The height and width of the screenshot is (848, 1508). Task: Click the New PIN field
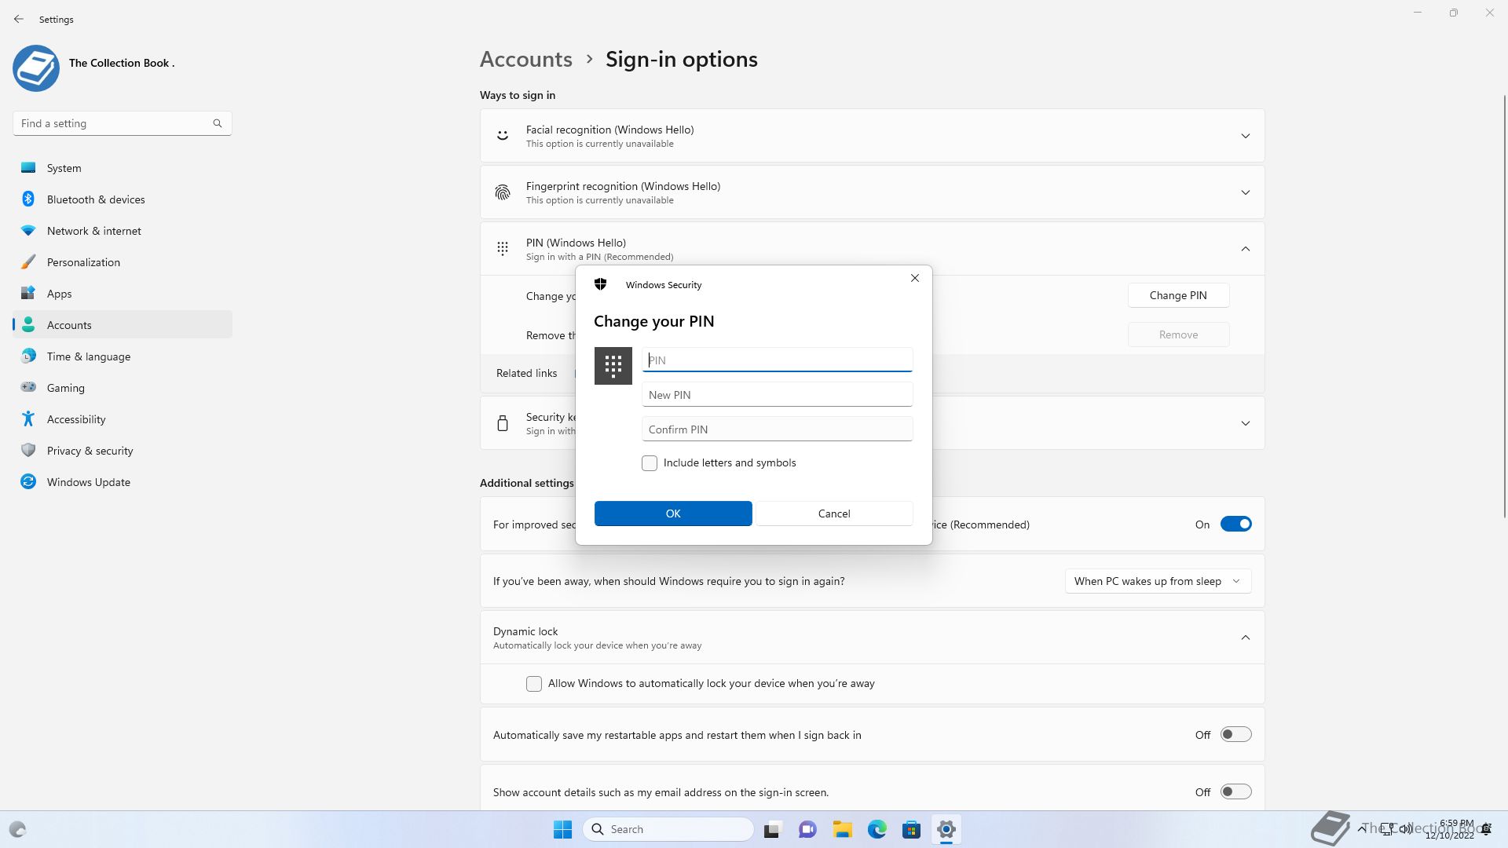[778, 394]
